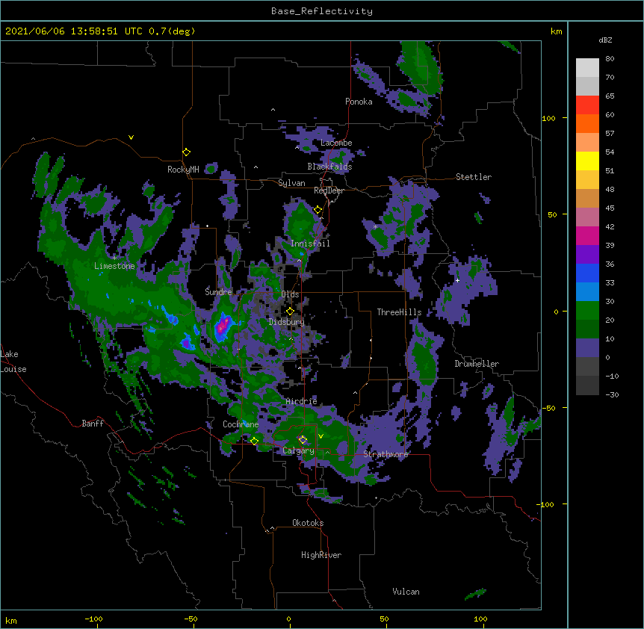Click the Ponoka town label

point(359,102)
